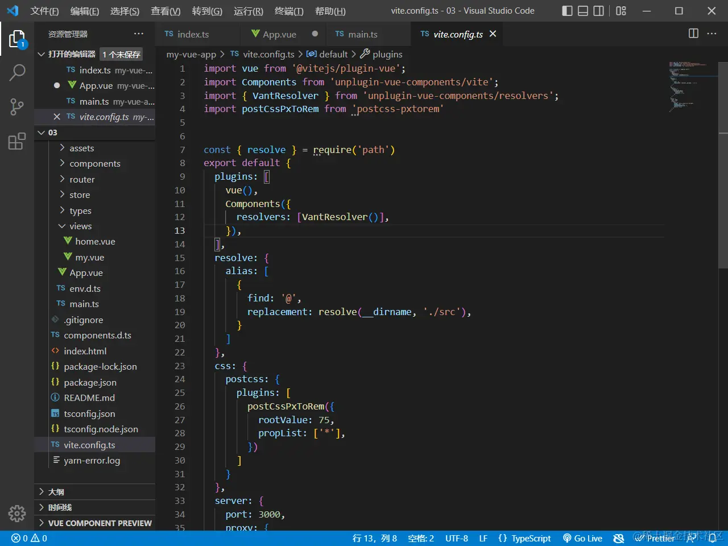
Task: Collapse the views folder
Action: pos(80,226)
